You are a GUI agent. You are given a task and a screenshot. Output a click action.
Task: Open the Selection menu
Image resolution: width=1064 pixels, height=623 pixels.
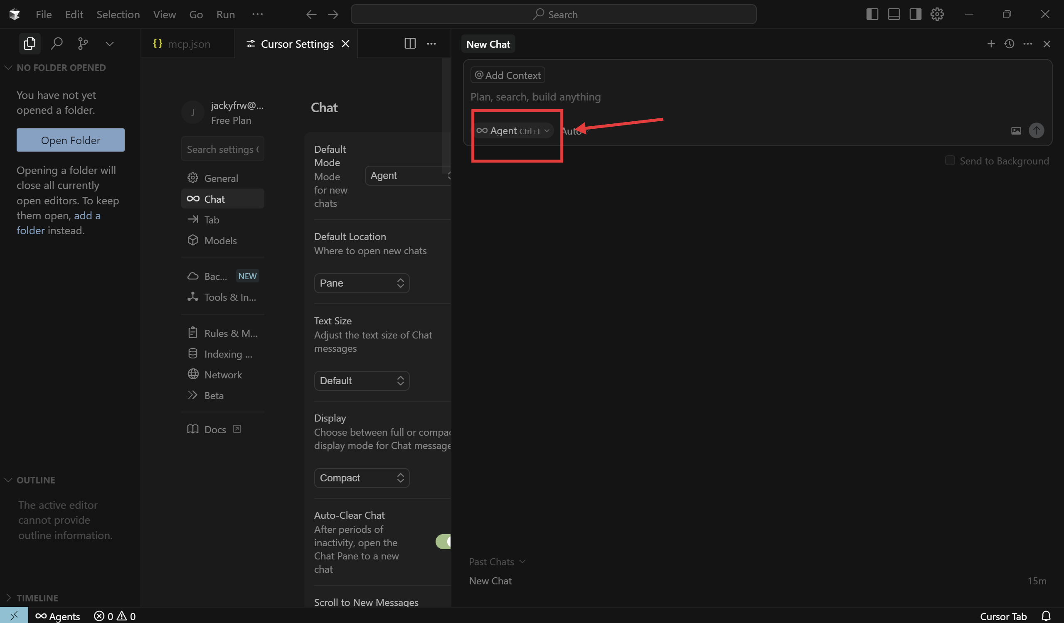(x=118, y=15)
